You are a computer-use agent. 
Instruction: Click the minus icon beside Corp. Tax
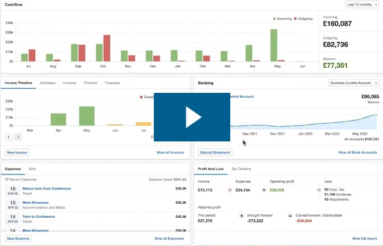pos(319,190)
